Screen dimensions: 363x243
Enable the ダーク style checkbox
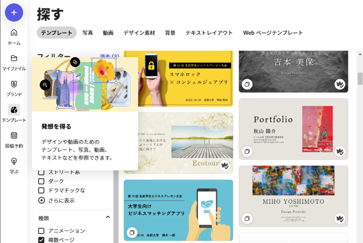pyautogui.click(x=41, y=181)
